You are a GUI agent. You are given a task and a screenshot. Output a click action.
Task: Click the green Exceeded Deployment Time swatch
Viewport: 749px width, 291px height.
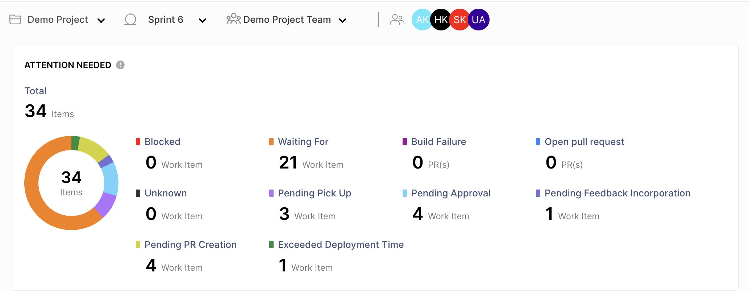coord(271,245)
